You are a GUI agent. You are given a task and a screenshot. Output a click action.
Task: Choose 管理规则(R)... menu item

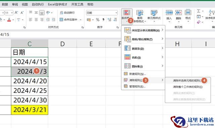(x=143, y=86)
